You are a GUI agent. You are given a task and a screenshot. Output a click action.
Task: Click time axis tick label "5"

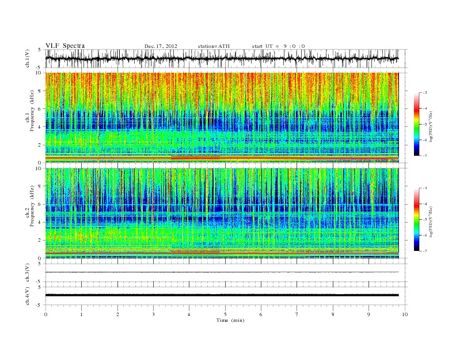225,314
